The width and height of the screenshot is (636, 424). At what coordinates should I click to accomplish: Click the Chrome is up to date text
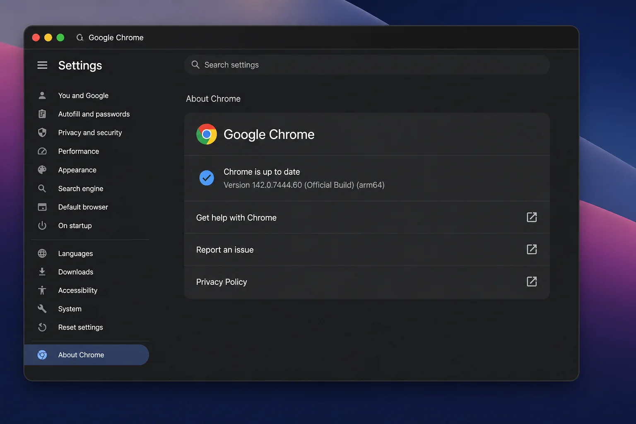(x=262, y=172)
